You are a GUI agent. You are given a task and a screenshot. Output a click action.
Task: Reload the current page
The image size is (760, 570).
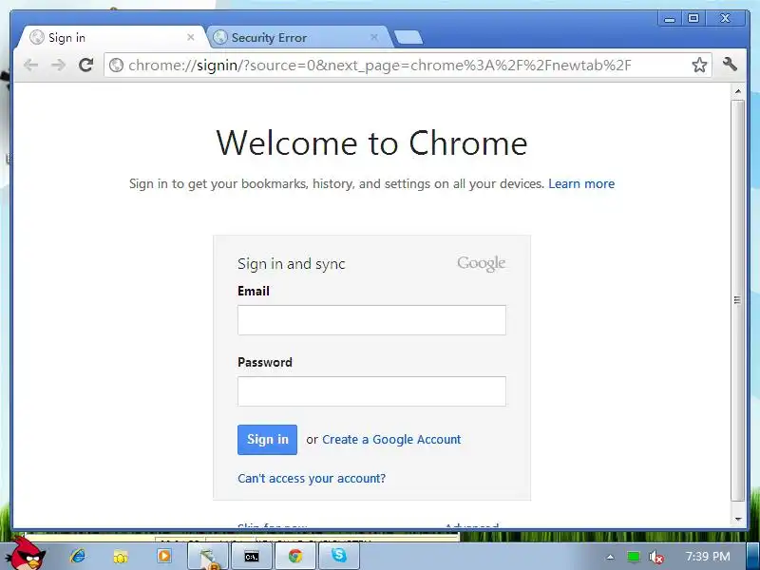[x=85, y=65]
